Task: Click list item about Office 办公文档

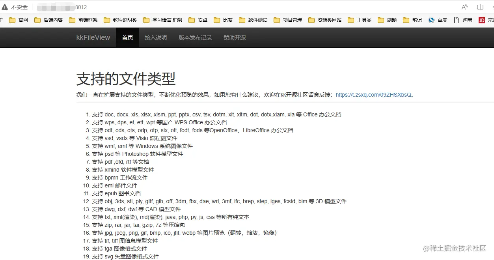Action: point(216,114)
